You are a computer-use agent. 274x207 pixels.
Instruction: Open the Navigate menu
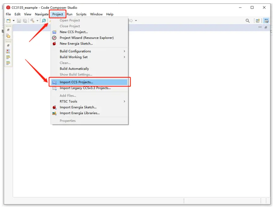pos(42,14)
